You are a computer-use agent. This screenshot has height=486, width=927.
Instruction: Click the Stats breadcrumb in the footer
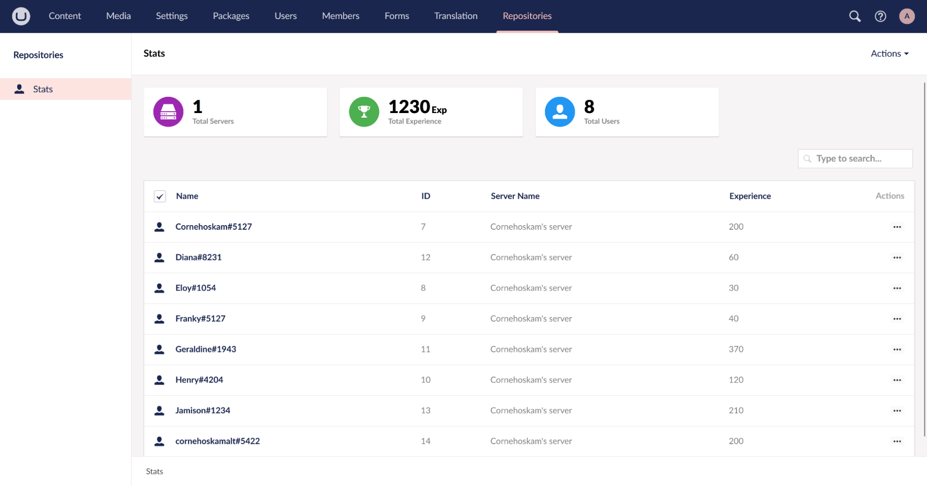click(x=154, y=471)
